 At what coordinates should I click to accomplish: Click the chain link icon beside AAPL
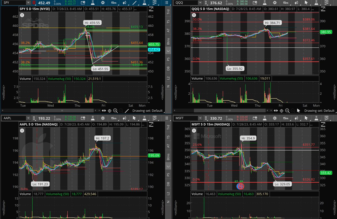(34, 118)
